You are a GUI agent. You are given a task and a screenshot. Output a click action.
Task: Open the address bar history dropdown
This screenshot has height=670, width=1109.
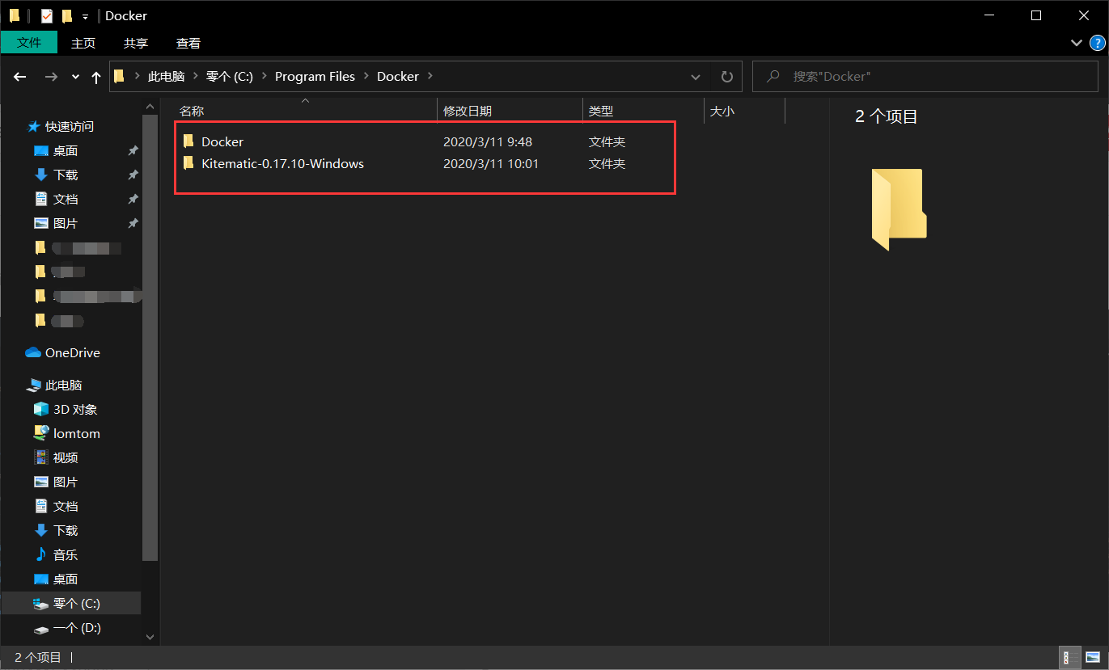696,77
